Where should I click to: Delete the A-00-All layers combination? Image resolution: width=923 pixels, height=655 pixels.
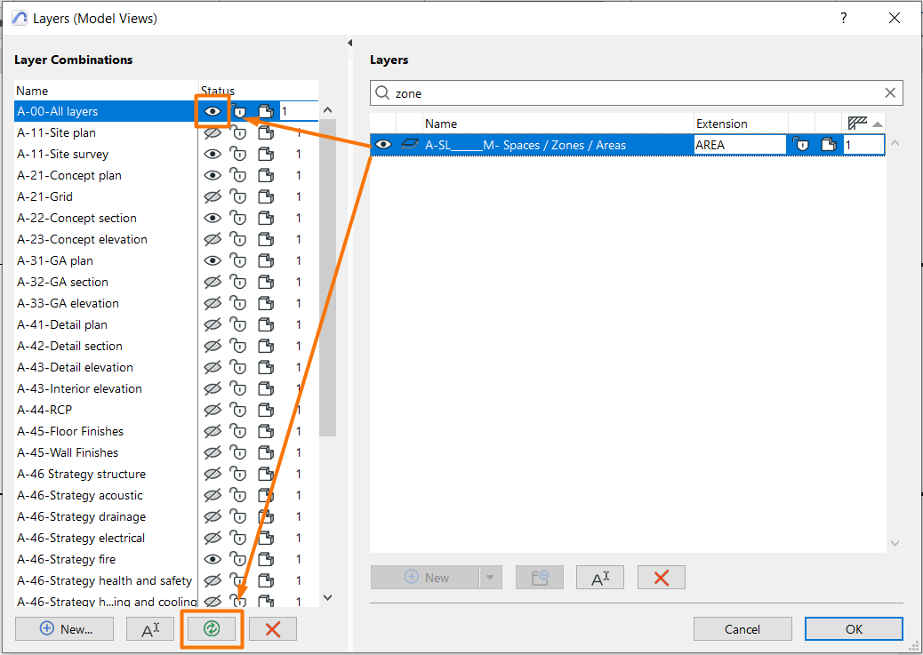(272, 629)
